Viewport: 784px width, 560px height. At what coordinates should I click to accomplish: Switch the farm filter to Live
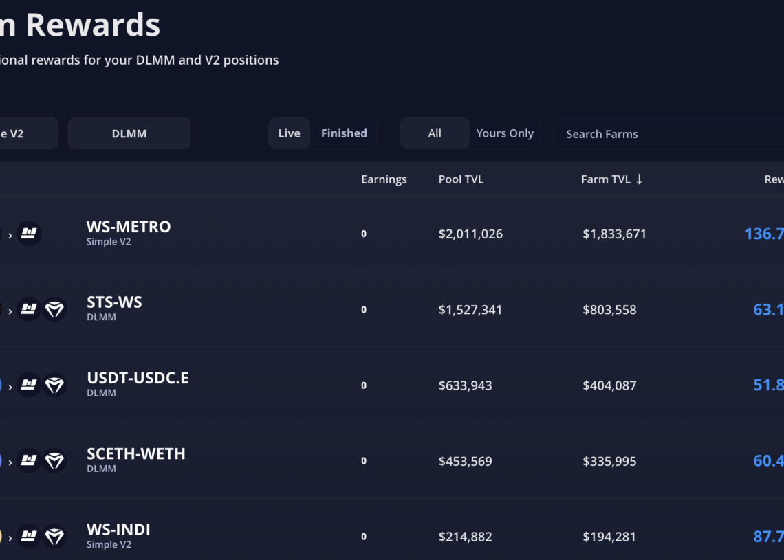click(x=289, y=133)
